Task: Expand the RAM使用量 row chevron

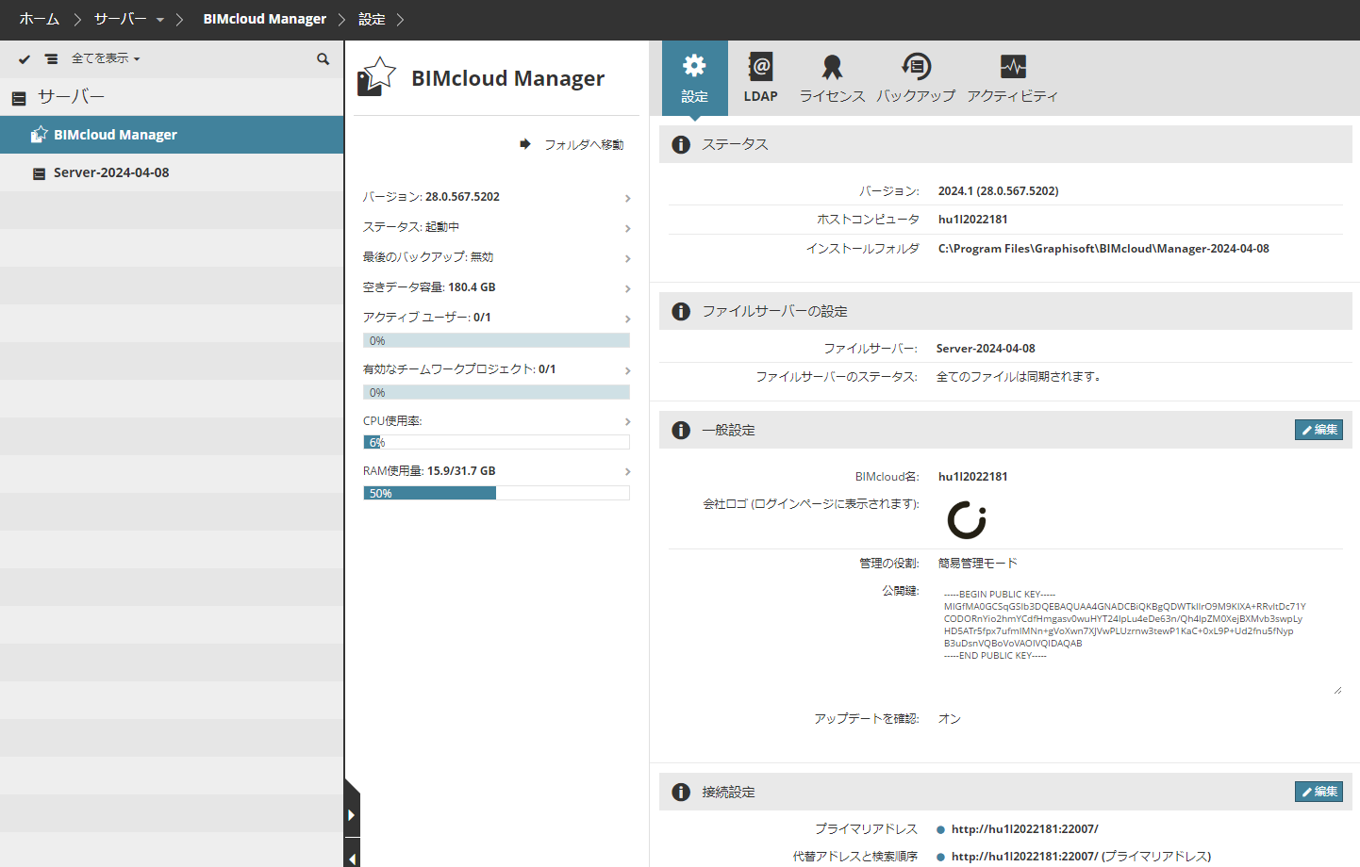Action: [627, 471]
